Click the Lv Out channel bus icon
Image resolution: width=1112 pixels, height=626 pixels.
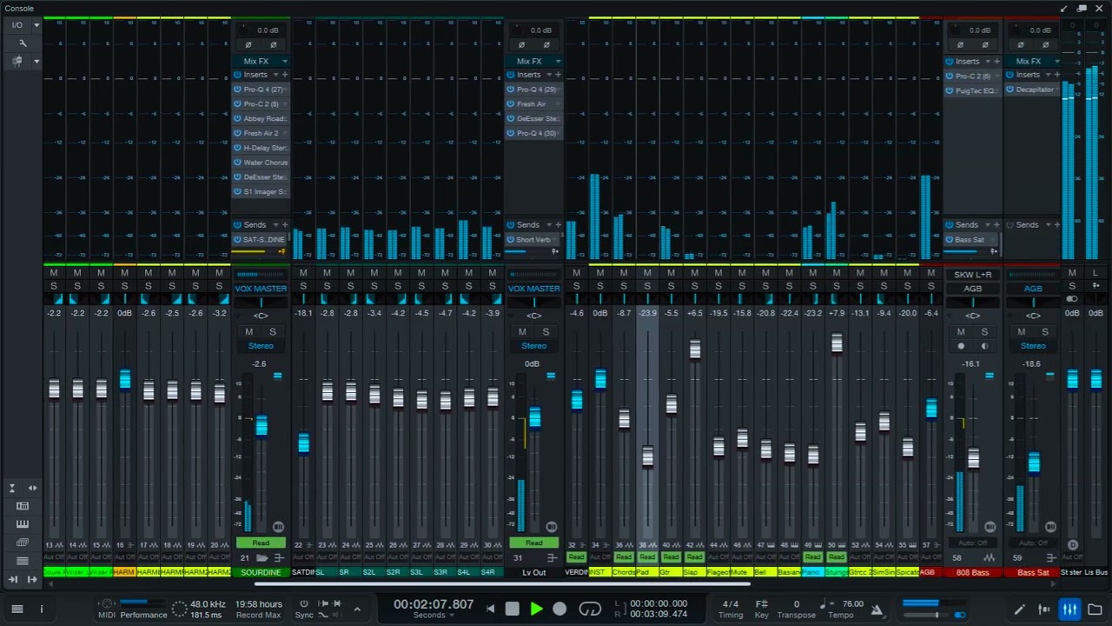pos(552,558)
